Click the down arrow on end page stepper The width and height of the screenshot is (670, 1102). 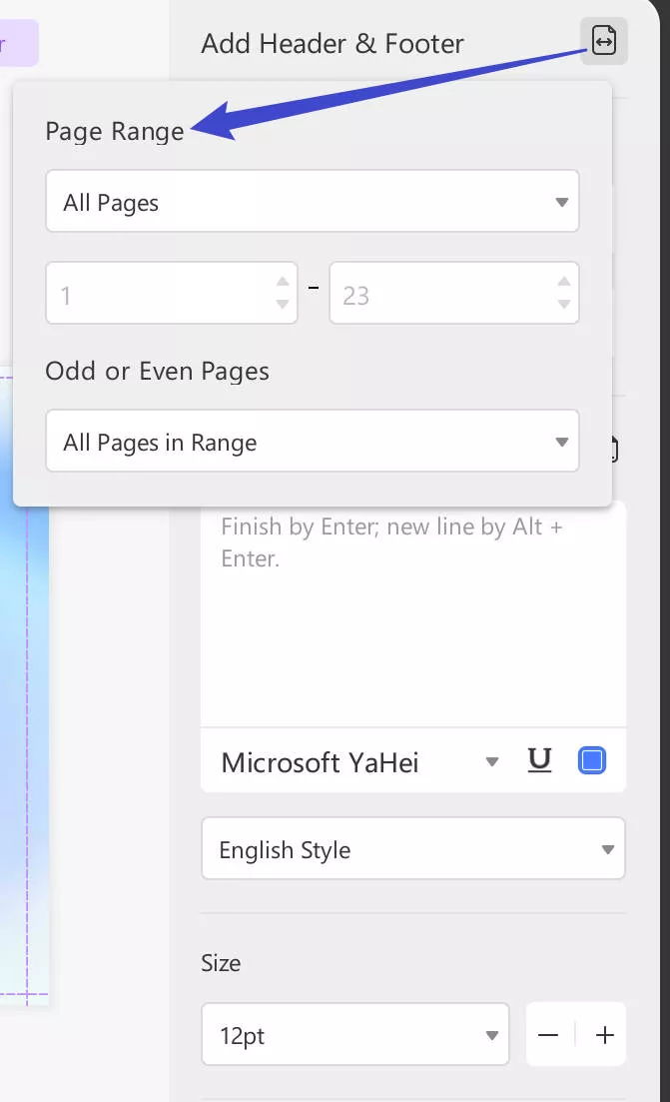(563, 305)
